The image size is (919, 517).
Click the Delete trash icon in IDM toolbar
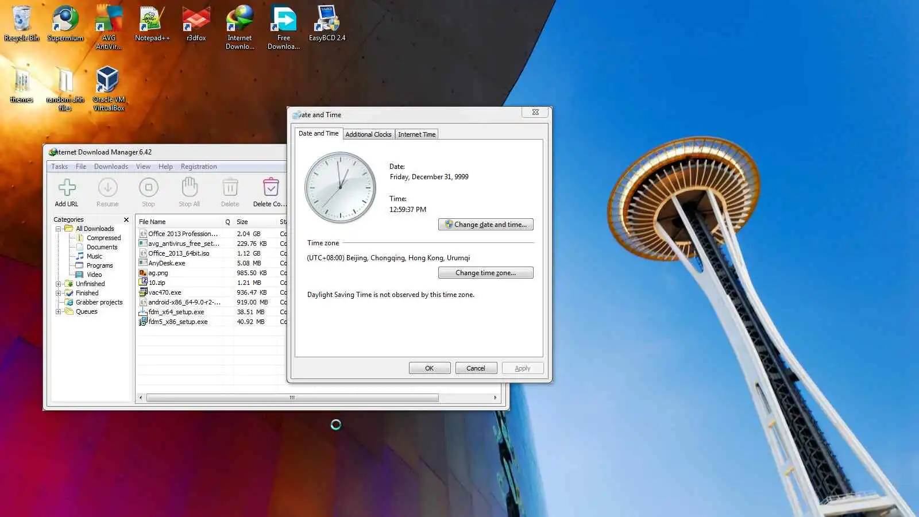[230, 192]
